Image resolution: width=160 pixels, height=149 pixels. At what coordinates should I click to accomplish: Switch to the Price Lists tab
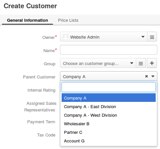pos(68,20)
